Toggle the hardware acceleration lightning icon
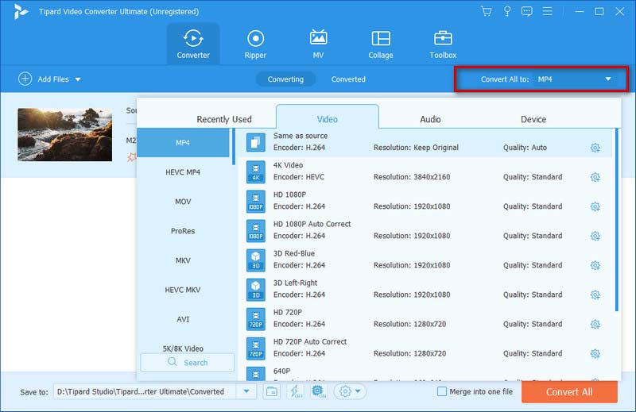 295,391
